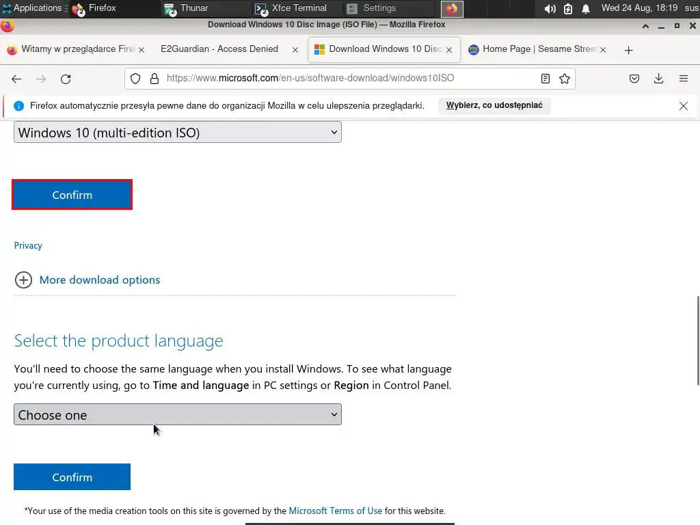Go back to the previous page
The width and height of the screenshot is (700, 525).
click(x=16, y=79)
